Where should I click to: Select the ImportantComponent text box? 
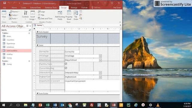[x=92, y=85]
